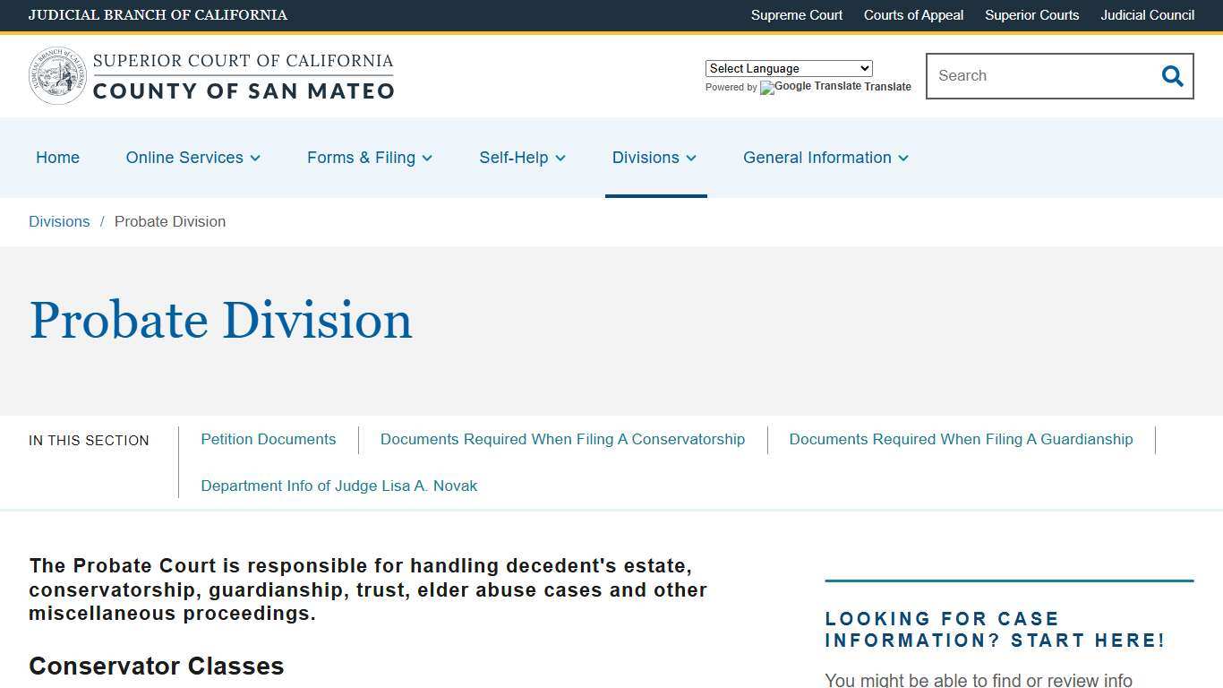Click the Supreme Court link
The image size is (1223, 688).
[796, 15]
